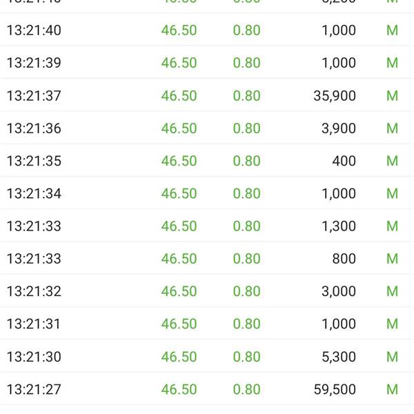Select the trade with volume 800
The image size is (414, 414).
344,259
